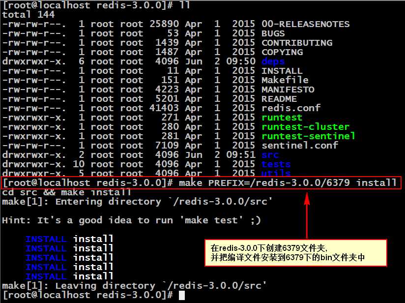Click the README file name
The height and width of the screenshot is (303, 405).
(279, 98)
